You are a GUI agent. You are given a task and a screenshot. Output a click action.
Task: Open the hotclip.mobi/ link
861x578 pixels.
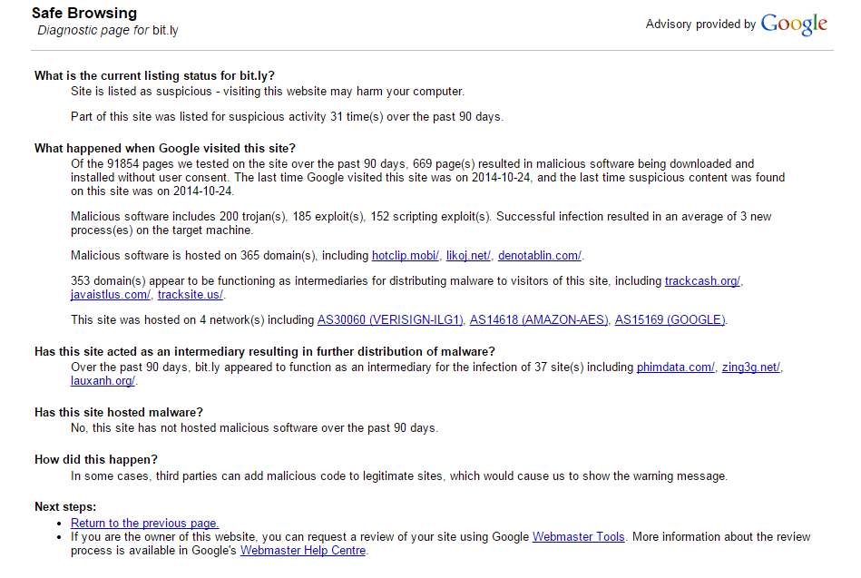click(x=406, y=256)
